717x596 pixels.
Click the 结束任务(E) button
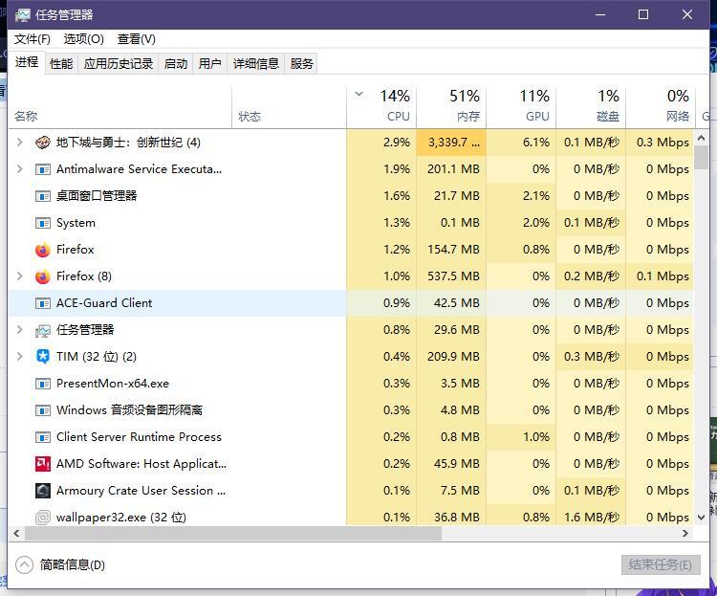pyautogui.click(x=661, y=564)
